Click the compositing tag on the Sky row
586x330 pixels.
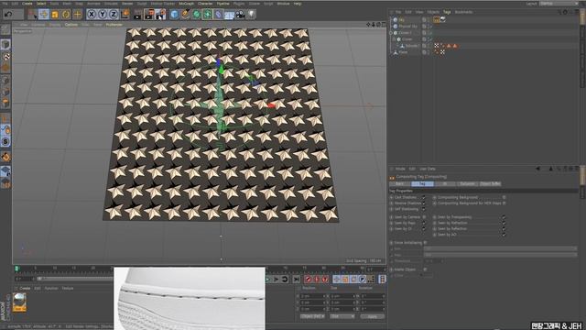[436, 19]
